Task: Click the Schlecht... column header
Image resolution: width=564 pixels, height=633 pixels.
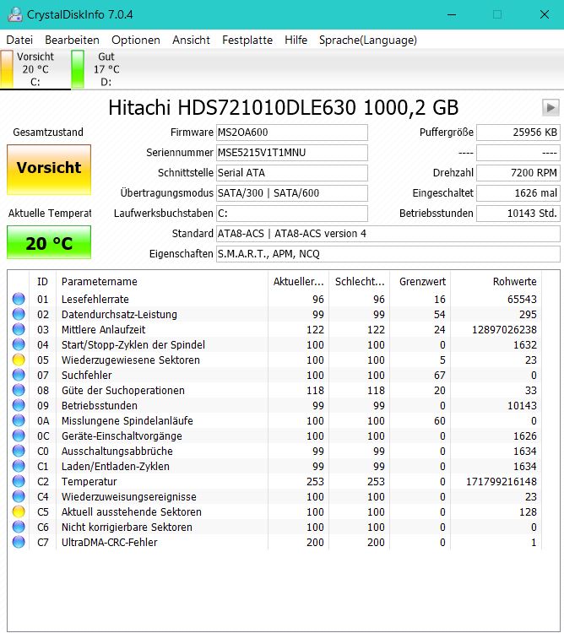Action: click(x=360, y=281)
